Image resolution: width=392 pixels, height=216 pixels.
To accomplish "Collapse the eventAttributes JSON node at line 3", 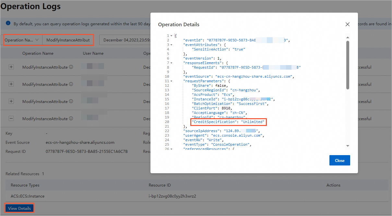I will click(171, 45).
